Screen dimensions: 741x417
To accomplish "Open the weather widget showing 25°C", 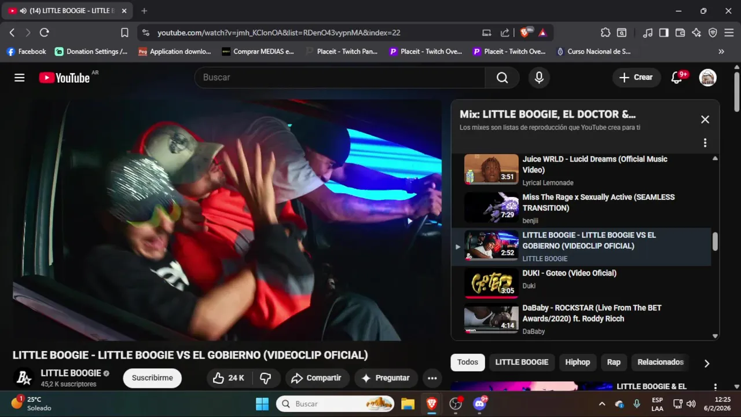I will coord(32,404).
